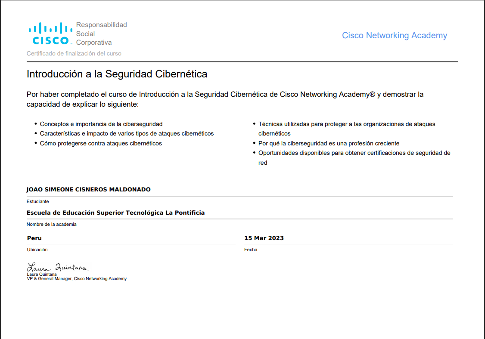This screenshot has height=339, width=485.
Task: Click the Laura Quintana handwritten signature
Action: (x=59, y=267)
